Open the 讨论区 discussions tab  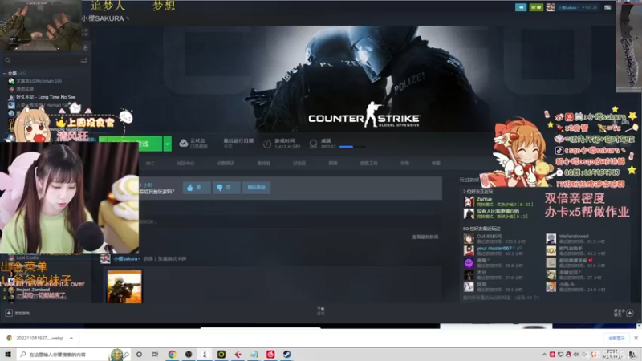coord(299,164)
